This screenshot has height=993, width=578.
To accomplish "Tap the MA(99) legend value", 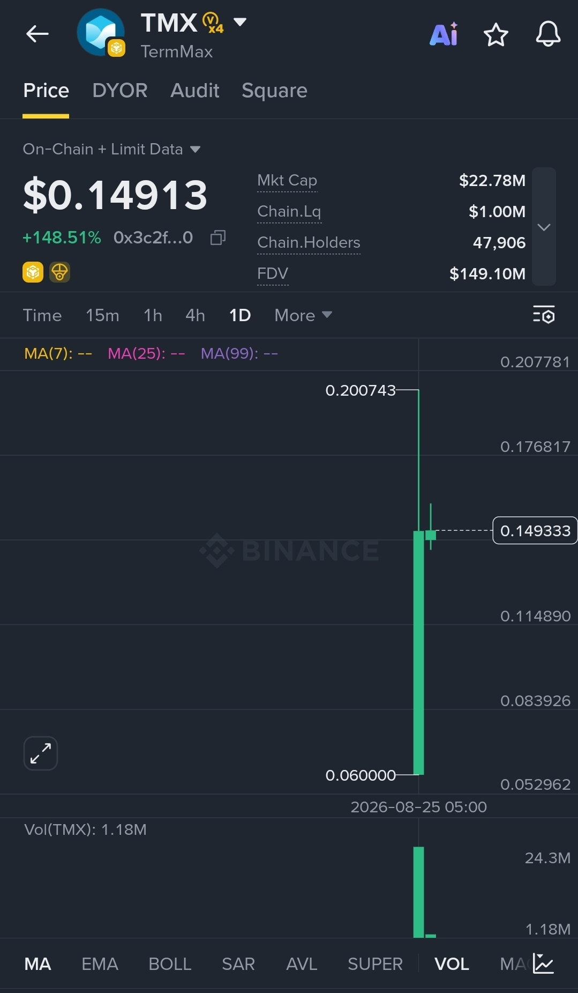I will point(239,354).
